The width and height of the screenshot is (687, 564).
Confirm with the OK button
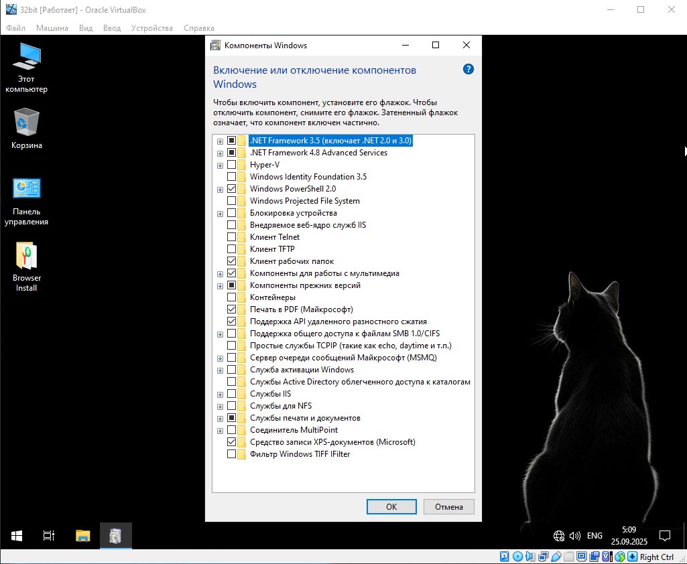[391, 506]
